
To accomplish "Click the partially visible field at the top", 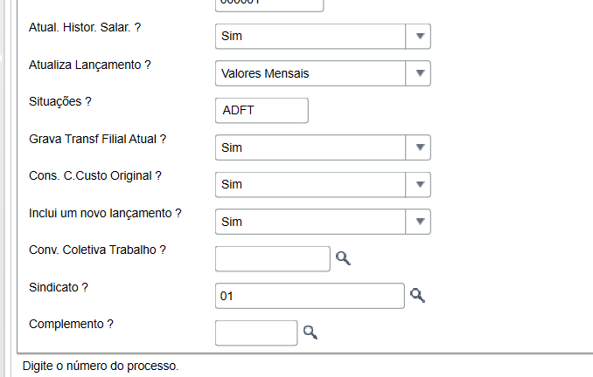I will (x=269, y=4).
